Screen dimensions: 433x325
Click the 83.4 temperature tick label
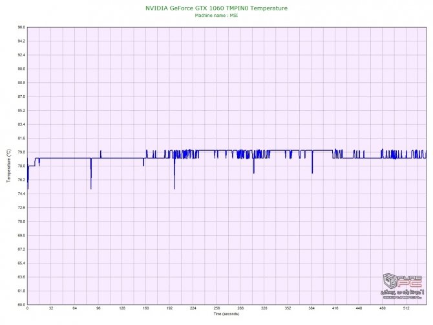click(21, 124)
